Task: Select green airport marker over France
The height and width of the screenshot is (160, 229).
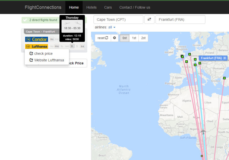Action: (x=187, y=61)
